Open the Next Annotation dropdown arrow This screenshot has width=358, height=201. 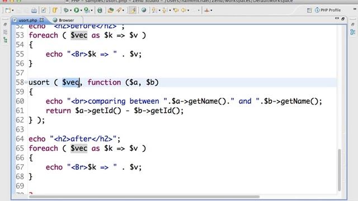coord(159,11)
